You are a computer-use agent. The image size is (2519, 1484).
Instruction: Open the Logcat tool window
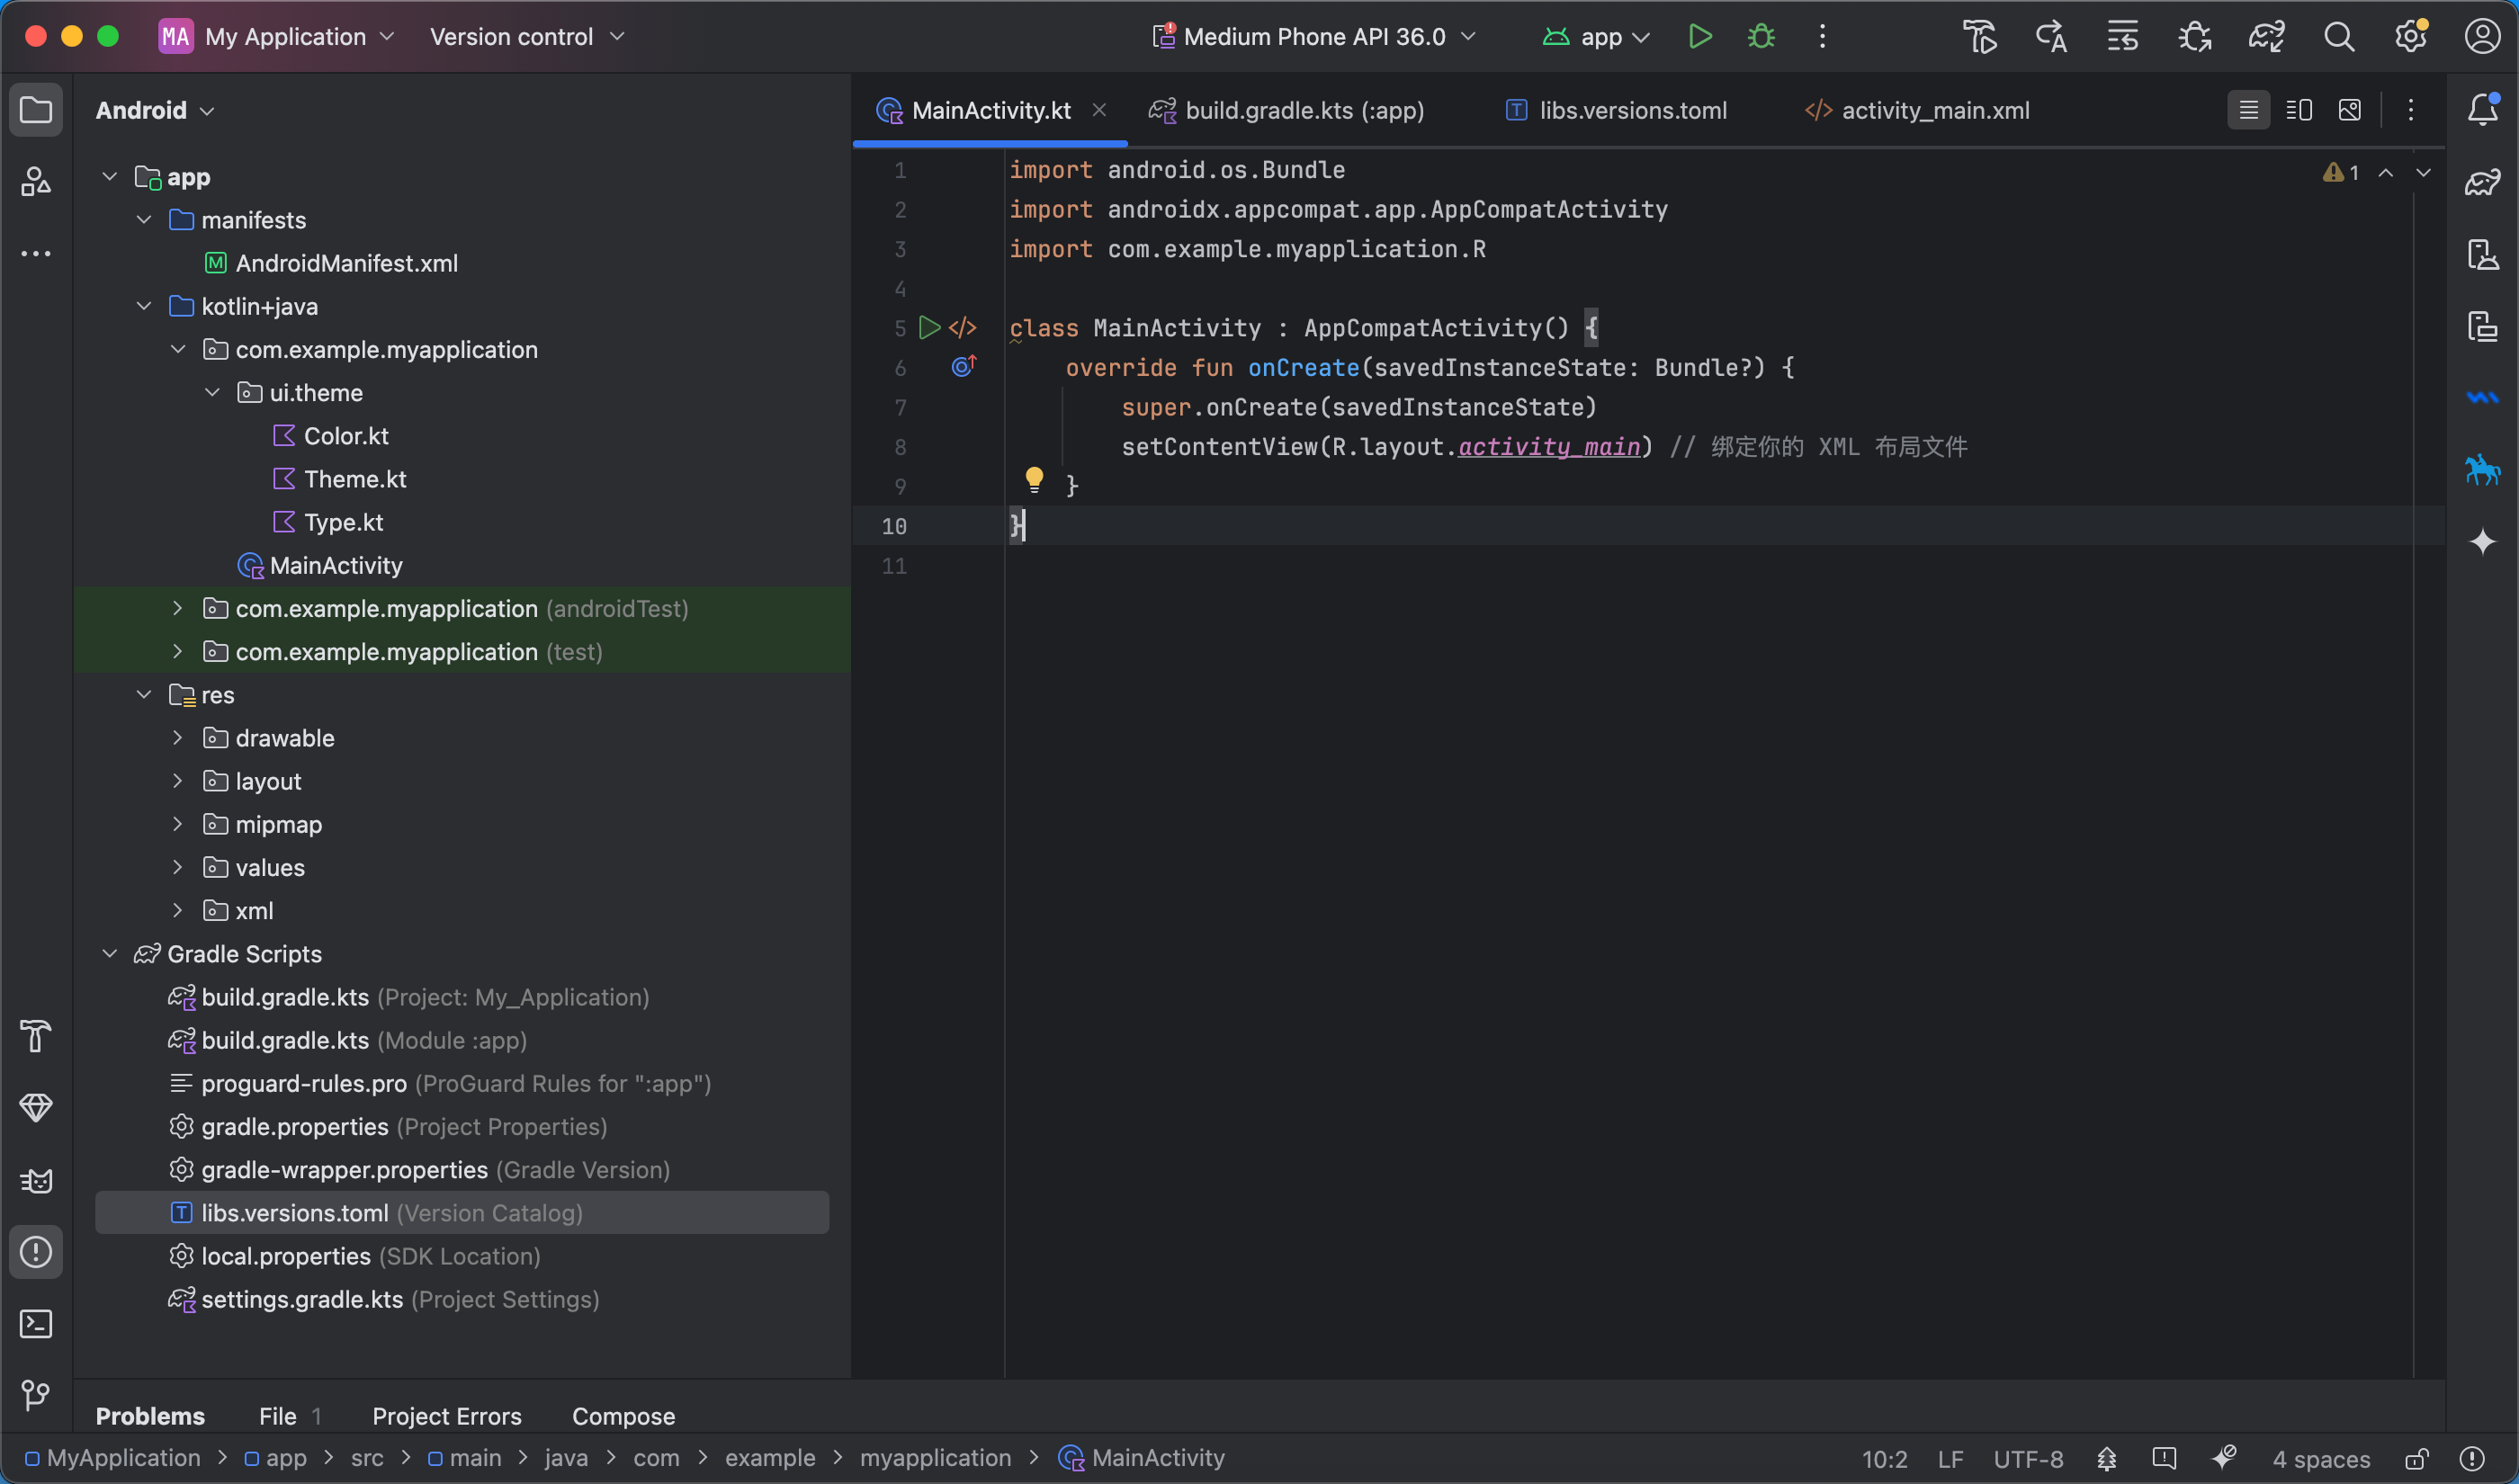click(x=36, y=1180)
